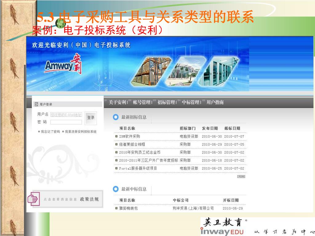315x236 pixels.
Task: Open the 用户指南 menu
Action: [x=215, y=102]
